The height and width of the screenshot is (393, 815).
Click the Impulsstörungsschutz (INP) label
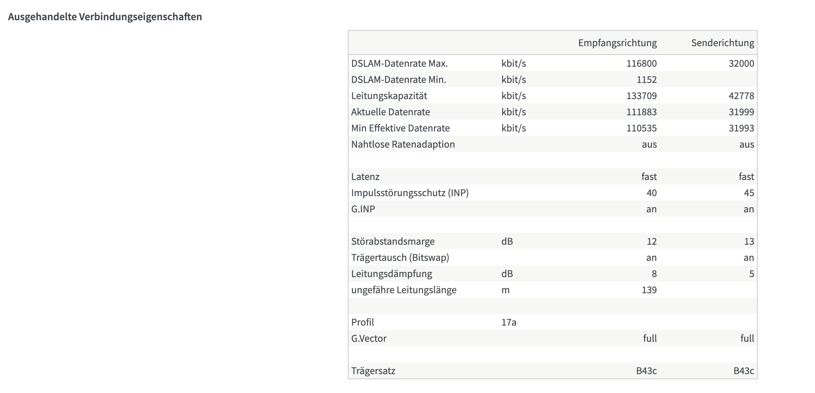point(410,193)
